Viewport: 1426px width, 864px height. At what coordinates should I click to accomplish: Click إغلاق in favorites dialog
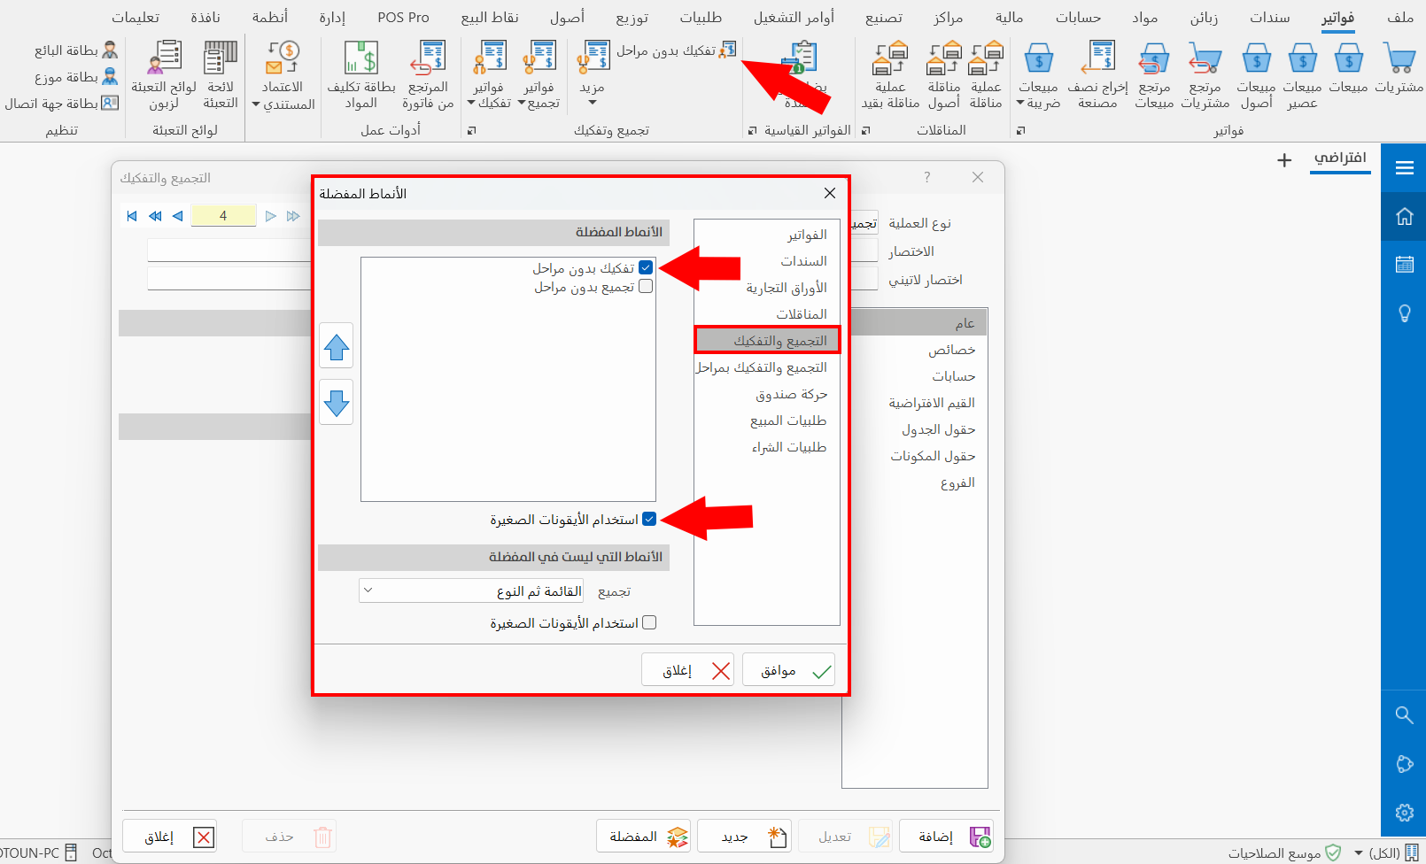(688, 670)
